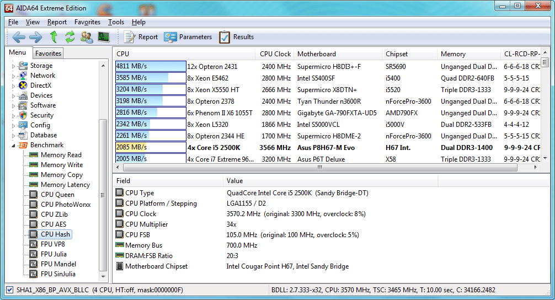Click the results list scroll down arrow
This screenshot has width=555, height=300.
click(545, 159)
